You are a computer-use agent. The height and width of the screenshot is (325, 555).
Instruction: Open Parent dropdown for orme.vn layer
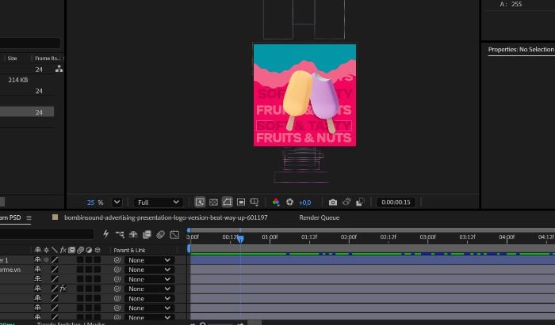pos(149,270)
